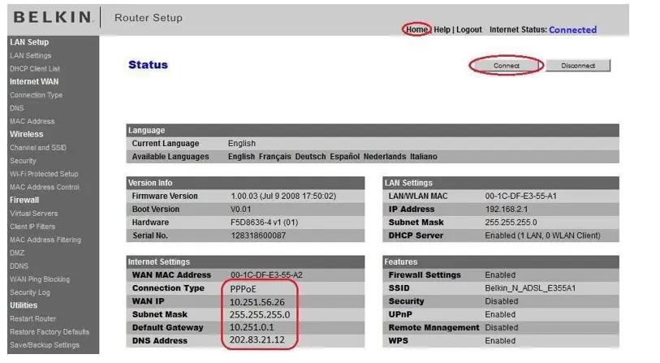
Task: Click the Hardware value F5D8636-4 v1 (01)
Action: tap(265, 223)
